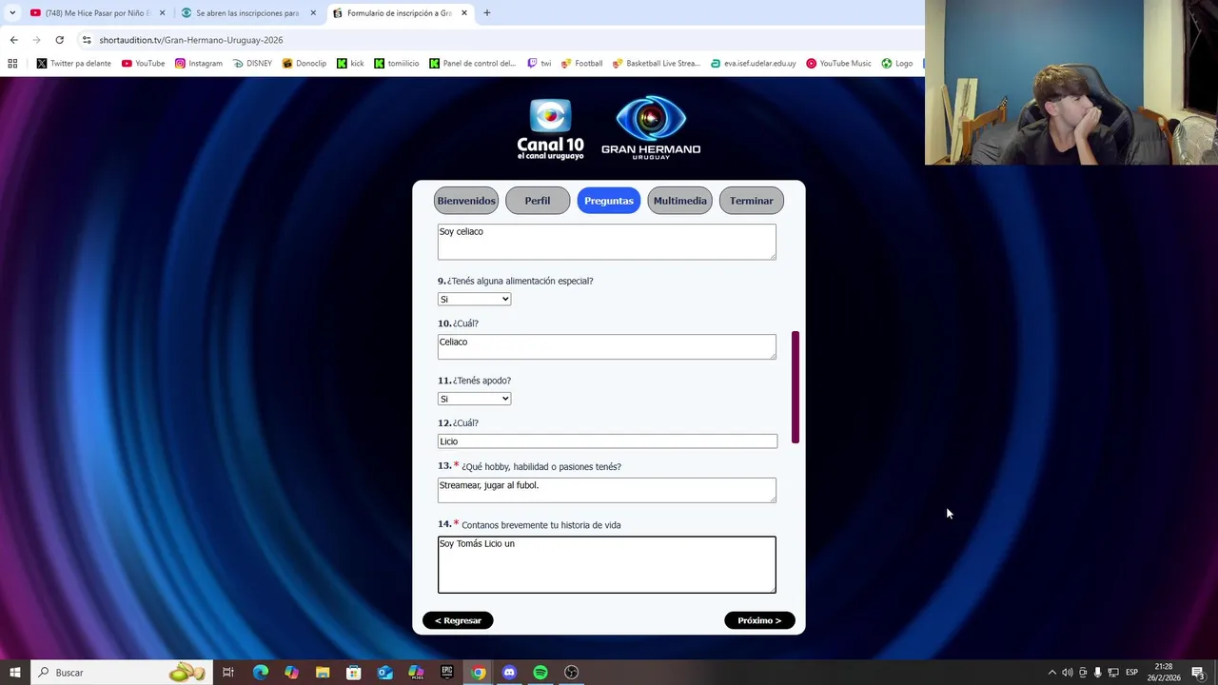Open Outlook from the taskbar
1218x685 pixels.
(x=384, y=673)
